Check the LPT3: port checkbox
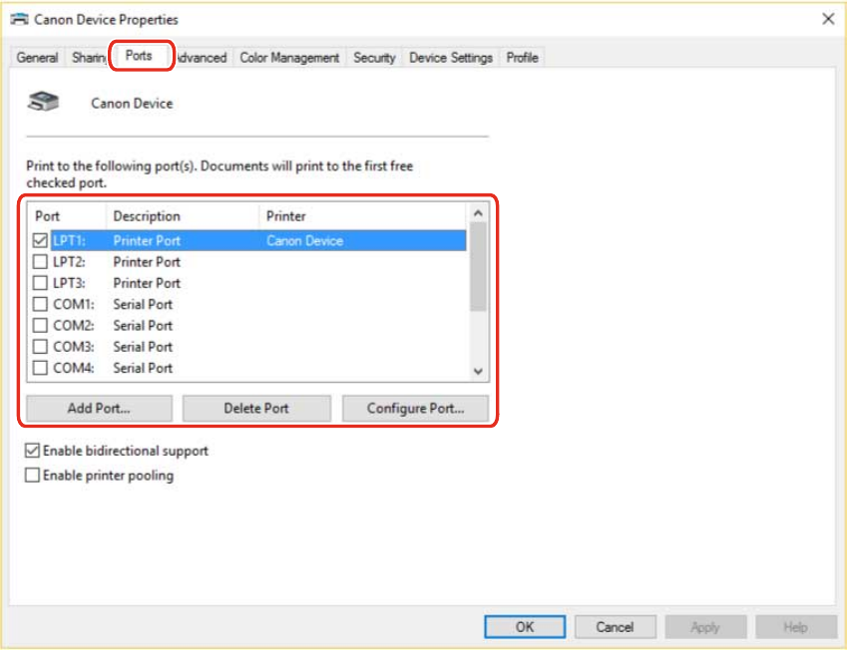The width and height of the screenshot is (847, 650). [x=40, y=283]
